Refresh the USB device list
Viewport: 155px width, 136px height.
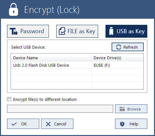[x=128, y=47]
